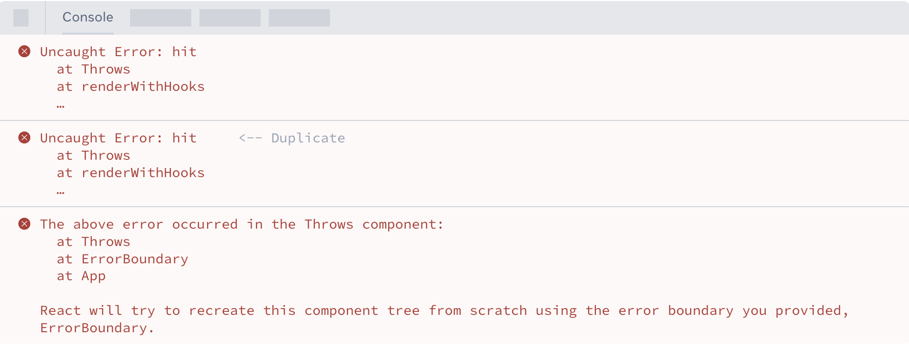Image resolution: width=909 pixels, height=346 pixels.
Task: Click the square placeholder icon left of Console
Action: [x=21, y=18]
